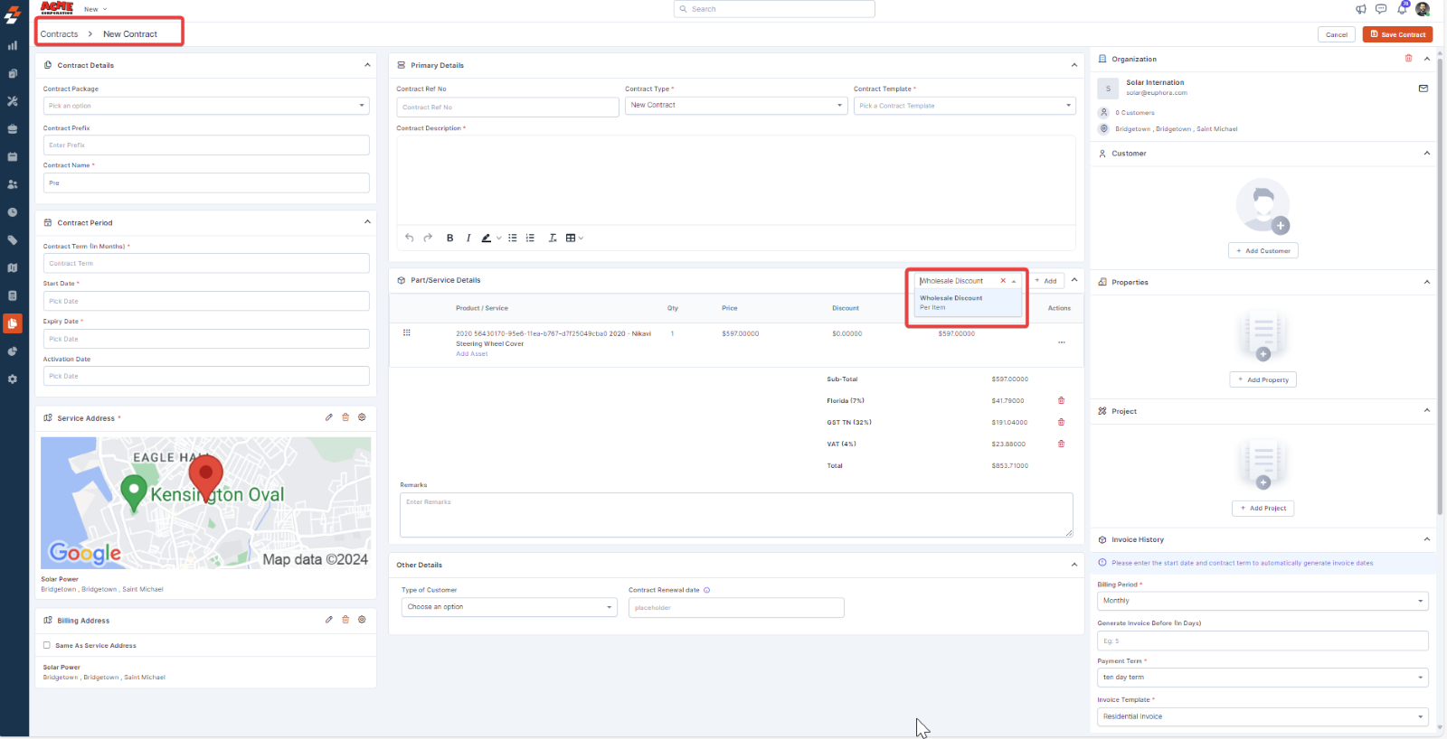Open the Contract Package dropdown
The image size is (1447, 739).
pyautogui.click(x=206, y=106)
